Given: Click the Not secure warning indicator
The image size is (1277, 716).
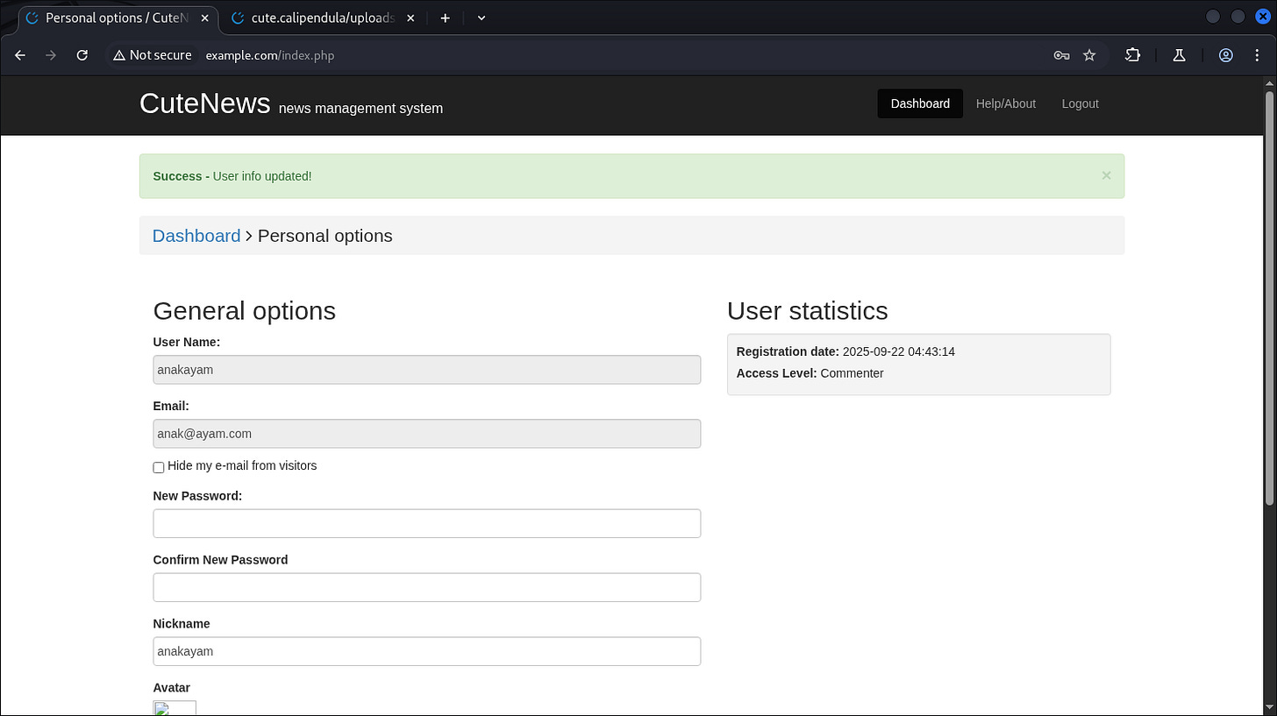Looking at the screenshot, I should (x=152, y=55).
